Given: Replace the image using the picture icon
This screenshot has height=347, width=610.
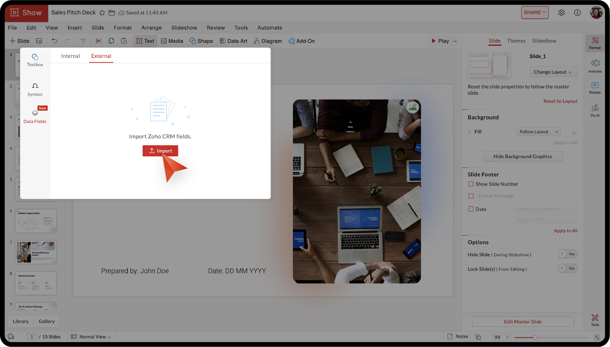Looking at the screenshot, I should click(413, 107).
